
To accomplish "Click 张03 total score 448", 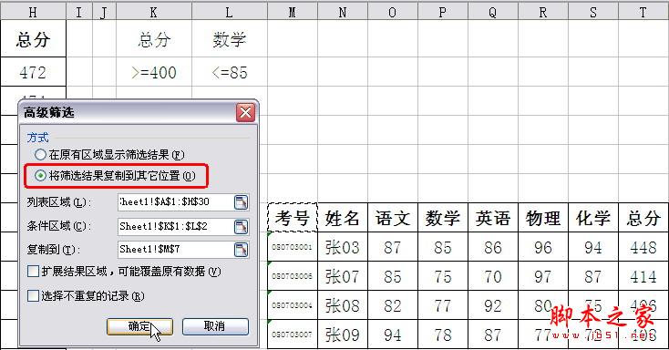I will pos(643,247).
